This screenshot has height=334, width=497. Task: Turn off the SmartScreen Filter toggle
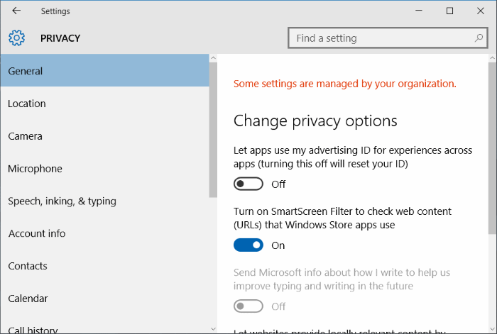(x=248, y=245)
